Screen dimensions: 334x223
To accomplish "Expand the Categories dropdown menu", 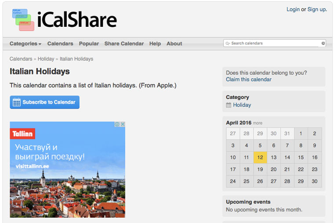I will pyautogui.click(x=25, y=44).
